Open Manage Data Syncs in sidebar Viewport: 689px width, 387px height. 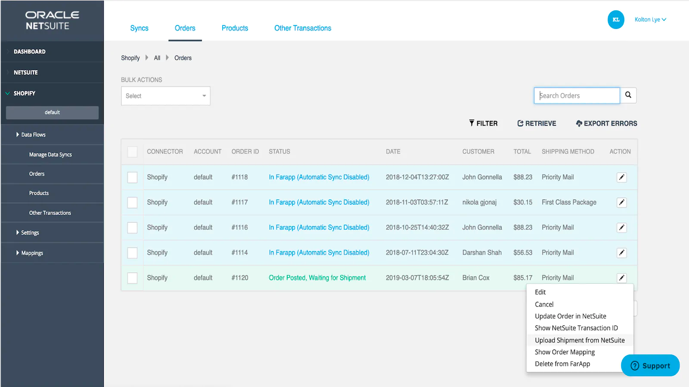coord(50,155)
